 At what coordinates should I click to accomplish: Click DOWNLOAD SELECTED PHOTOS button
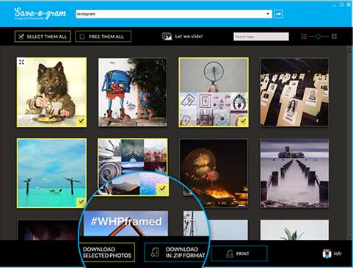tap(107, 253)
